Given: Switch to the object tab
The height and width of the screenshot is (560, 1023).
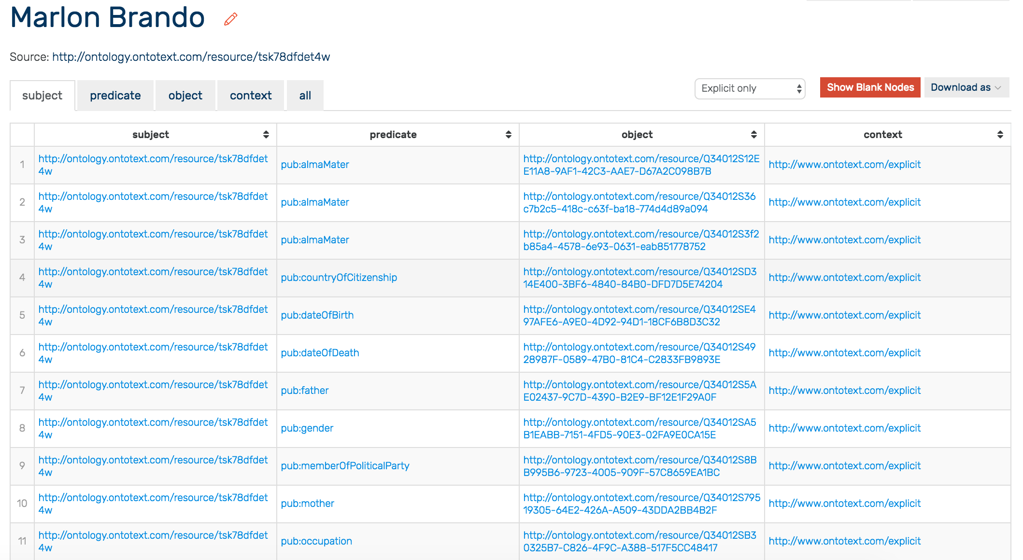Looking at the screenshot, I should [185, 96].
